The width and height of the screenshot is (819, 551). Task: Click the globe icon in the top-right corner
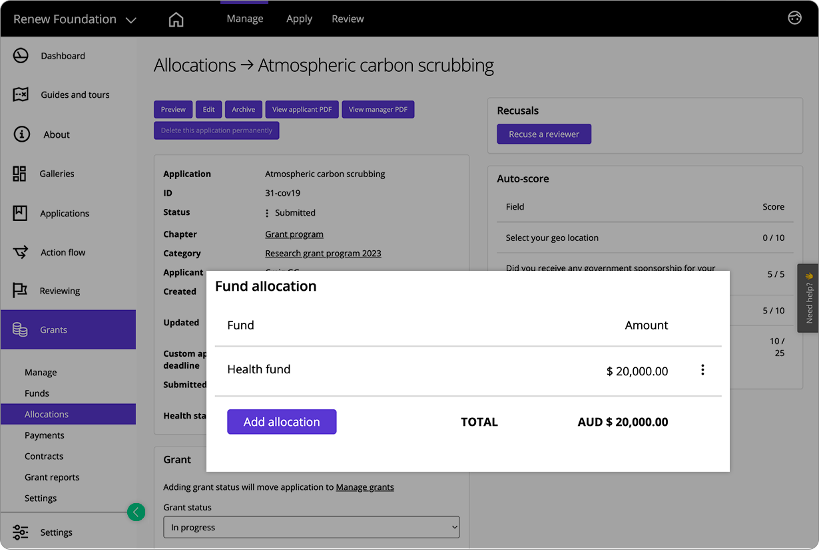tap(794, 19)
